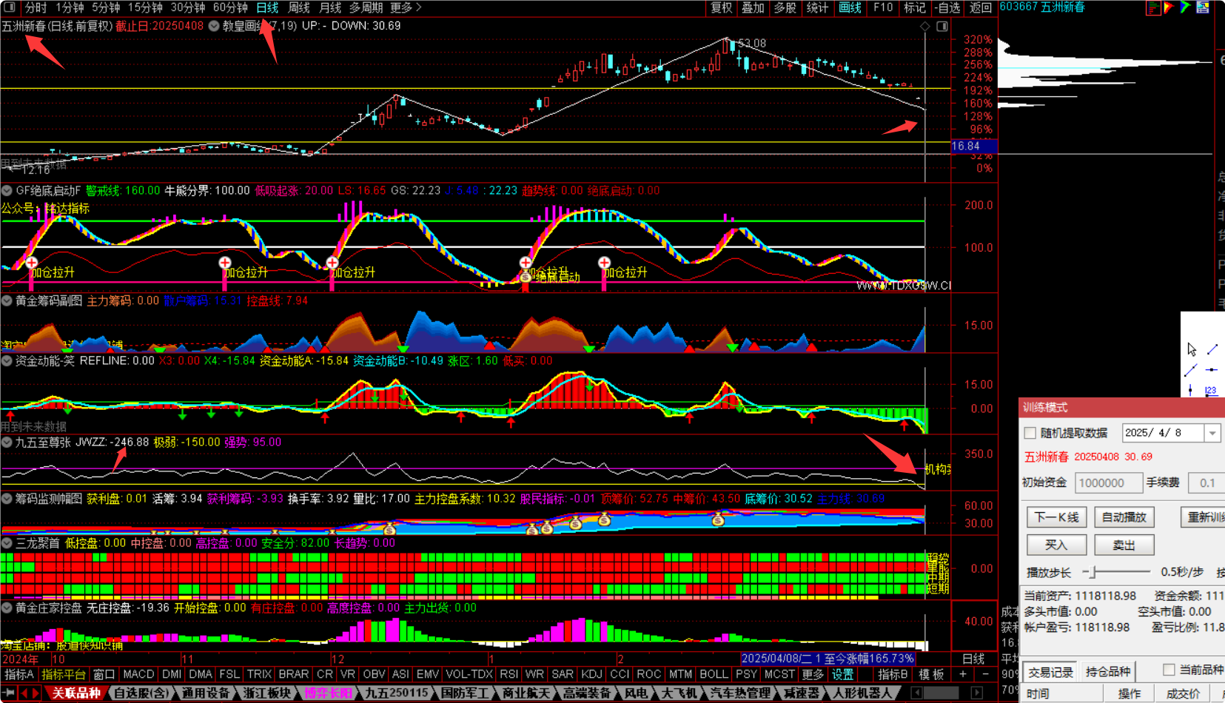
Task: Select the 123 numbering drawing tool
Action: click(1211, 390)
